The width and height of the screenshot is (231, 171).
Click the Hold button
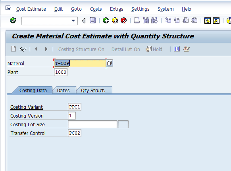click(x=154, y=49)
